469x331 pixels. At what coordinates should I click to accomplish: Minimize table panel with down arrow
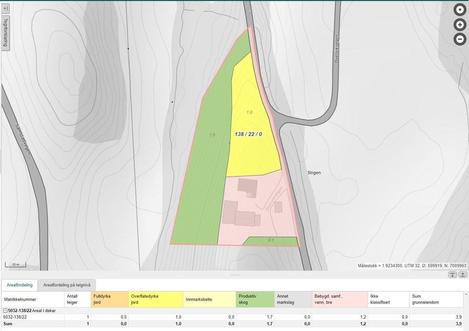point(452,275)
